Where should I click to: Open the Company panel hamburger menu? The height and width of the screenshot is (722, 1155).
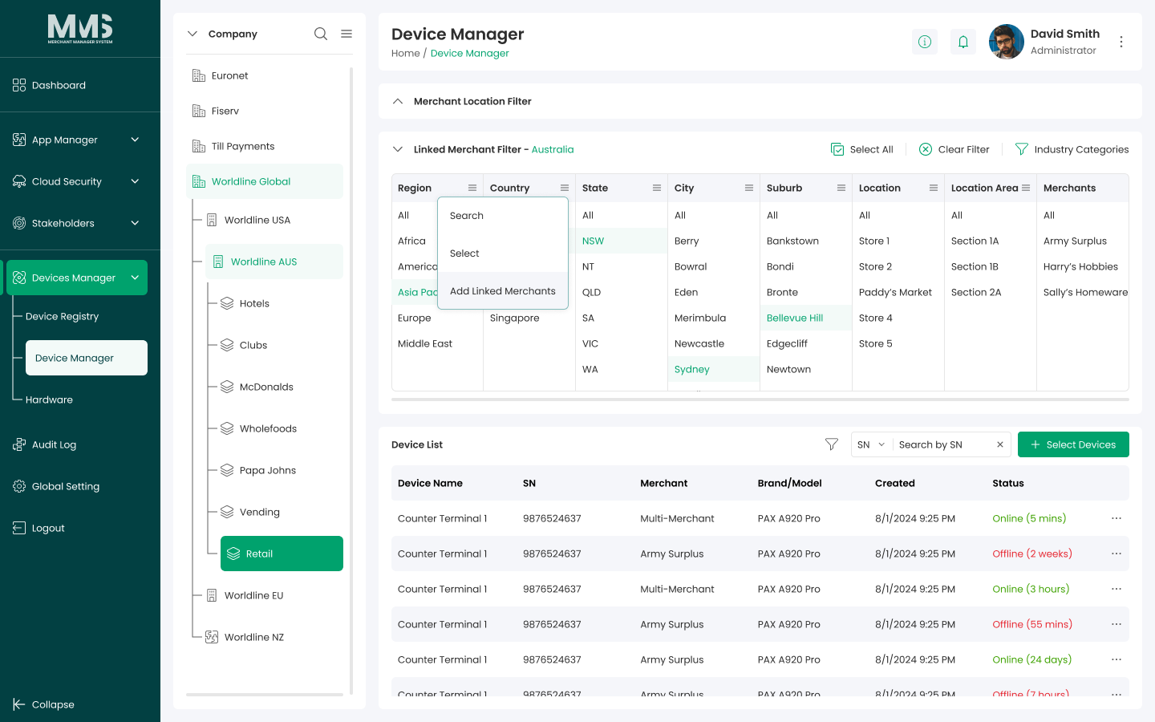click(x=346, y=34)
